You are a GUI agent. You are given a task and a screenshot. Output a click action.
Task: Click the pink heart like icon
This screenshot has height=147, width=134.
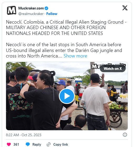point(9,144)
